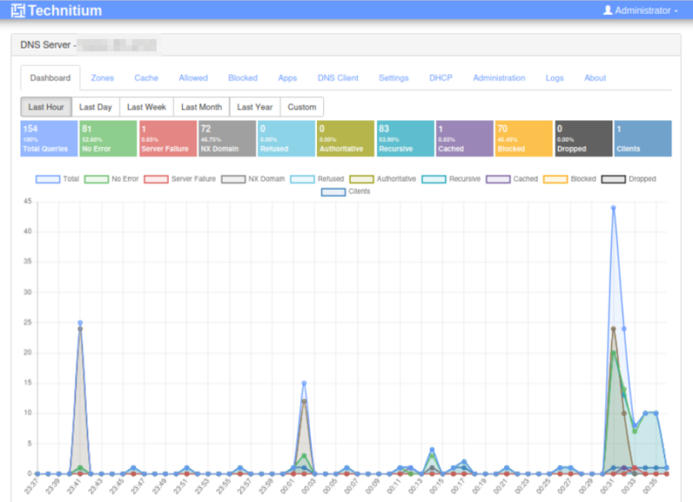Viewport: 693px width, 502px height.
Task: Click the 'Custom' time range button
Action: (301, 106)
